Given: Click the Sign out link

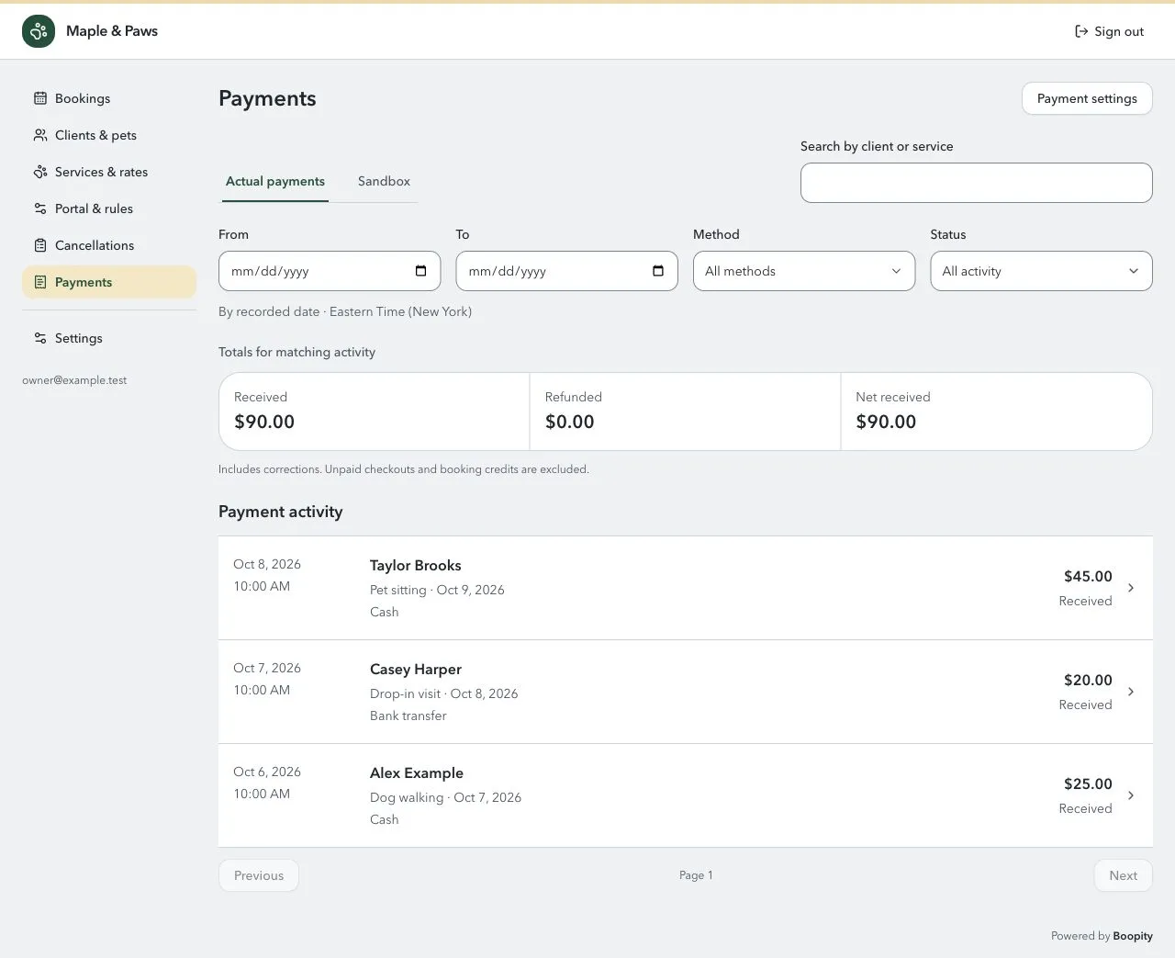Looking at the screenshot, I should click(x=1109, y=31).
